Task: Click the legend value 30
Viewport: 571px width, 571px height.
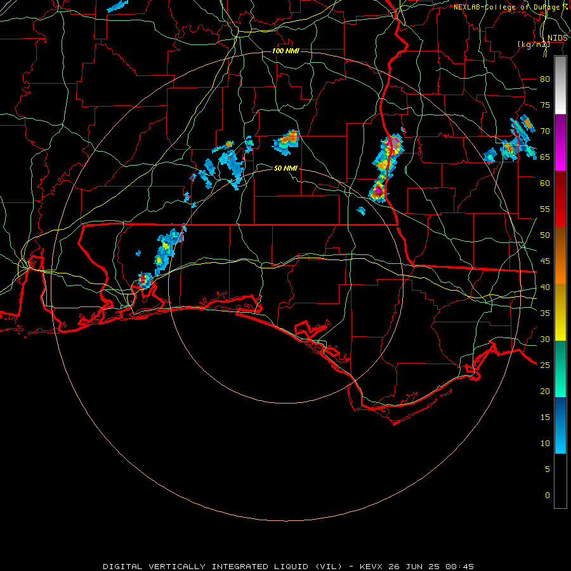Action: (545, 339)
